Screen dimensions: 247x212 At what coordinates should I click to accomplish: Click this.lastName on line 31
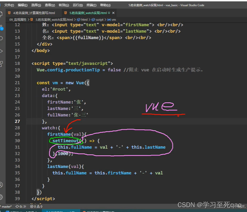[148, 147]
